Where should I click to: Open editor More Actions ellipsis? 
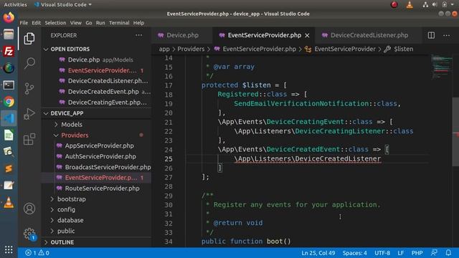[x=446, y=35]
